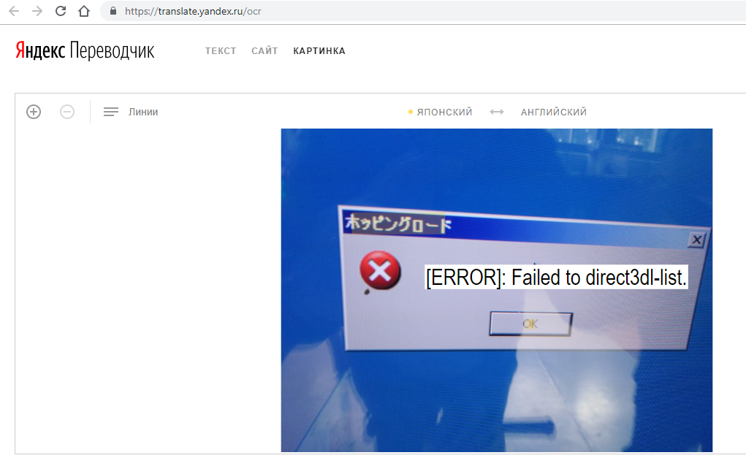Select the КАРТИНКА tab
746x458 pixels.
point(319,51)
